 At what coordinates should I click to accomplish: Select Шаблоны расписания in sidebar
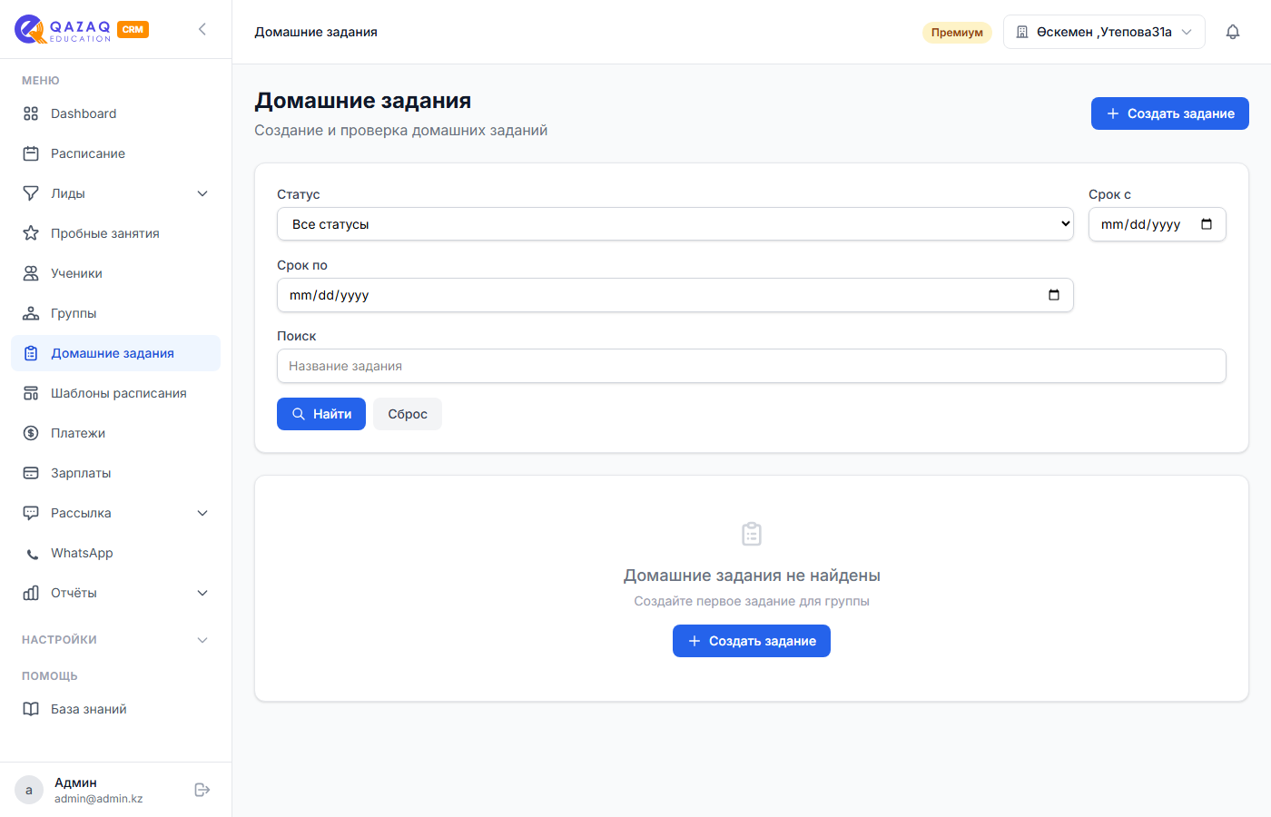115,393
